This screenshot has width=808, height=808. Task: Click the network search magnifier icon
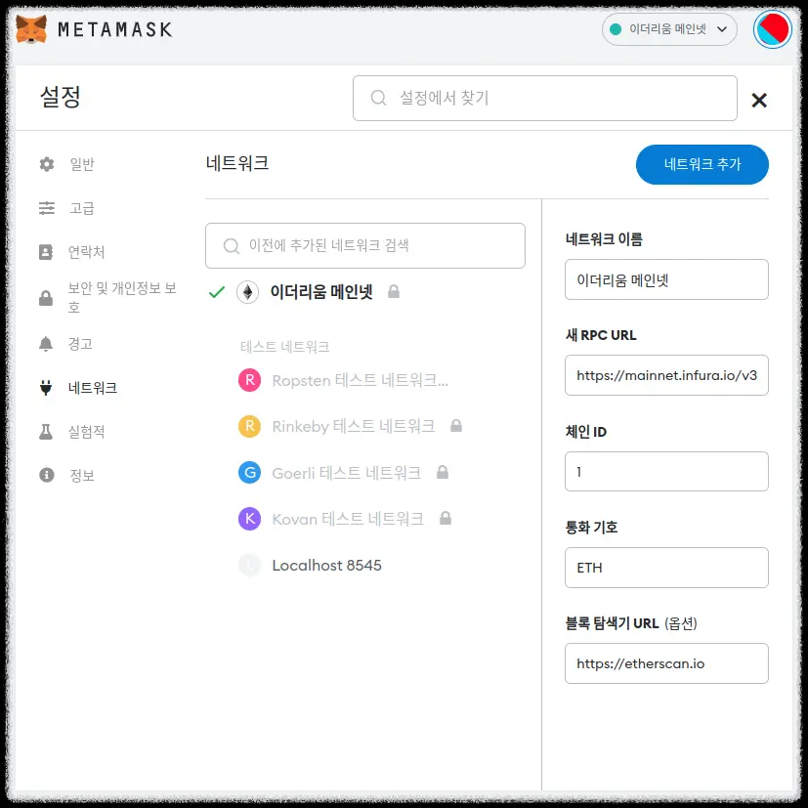tap(232, 246)
